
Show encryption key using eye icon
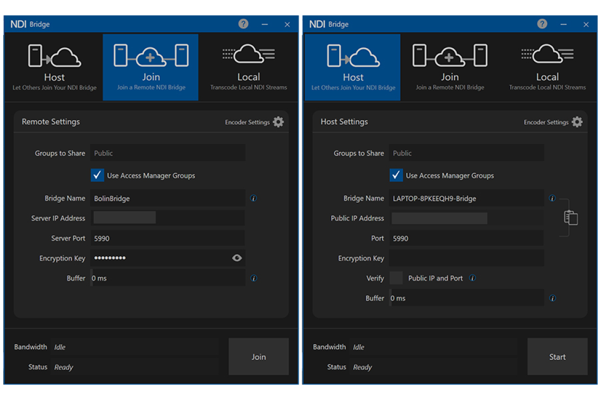(237, 258)
